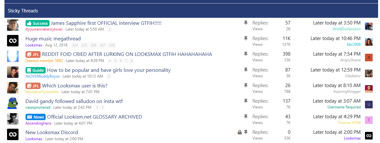Click the pin icon beside the Official Lookism.net GLOSSARY thread
The image size is (380, 143).
246,117
